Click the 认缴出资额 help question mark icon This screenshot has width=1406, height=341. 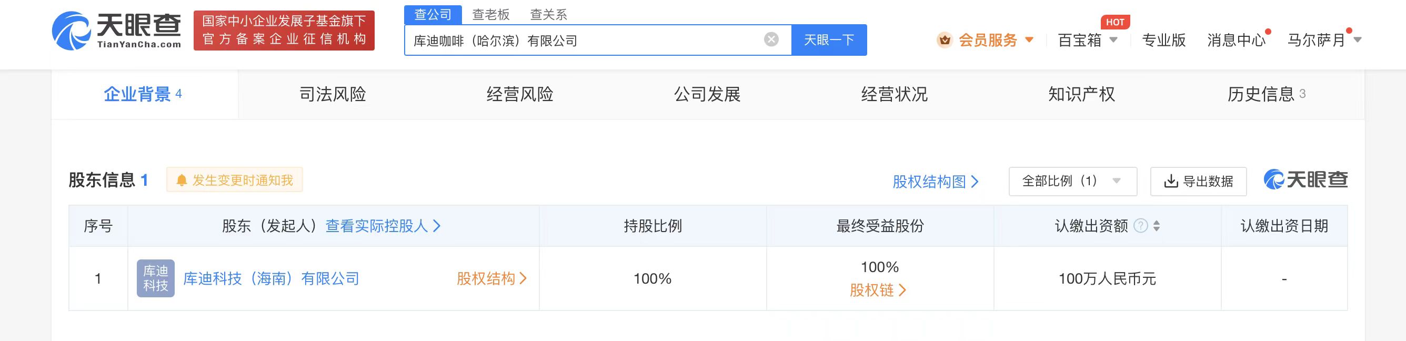[1140, 226]
